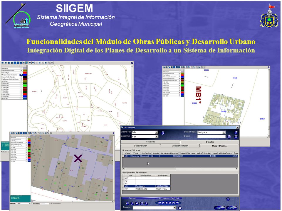Click the Cancelar label in the status bar

tap(132, 198)
